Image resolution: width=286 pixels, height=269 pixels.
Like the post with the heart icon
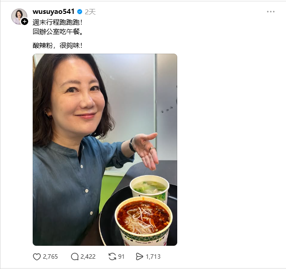pos(37,256)
